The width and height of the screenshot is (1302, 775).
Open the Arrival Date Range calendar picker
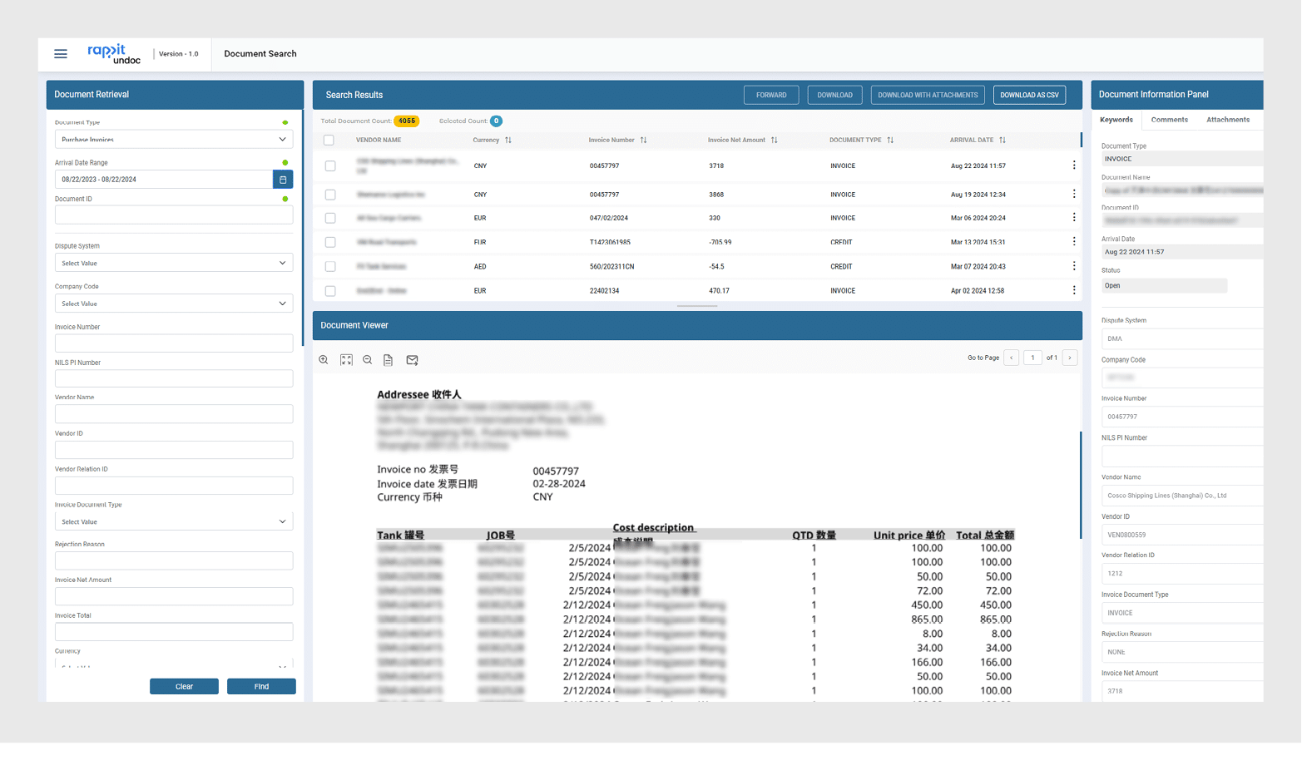pos(283,180)
